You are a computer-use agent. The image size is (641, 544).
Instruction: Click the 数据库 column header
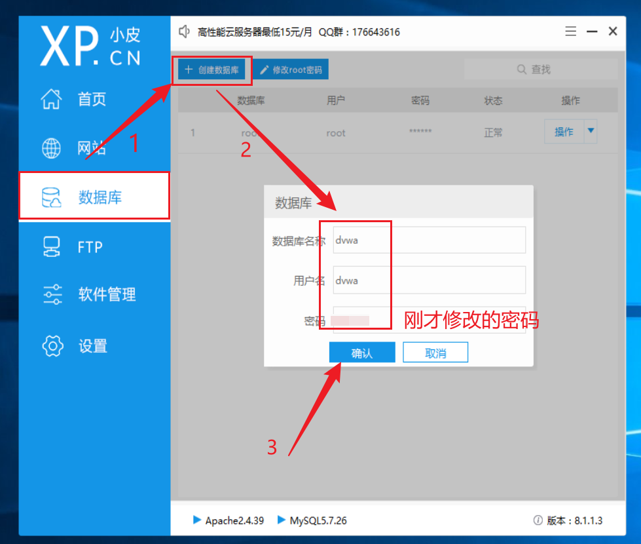click(251, 101)
